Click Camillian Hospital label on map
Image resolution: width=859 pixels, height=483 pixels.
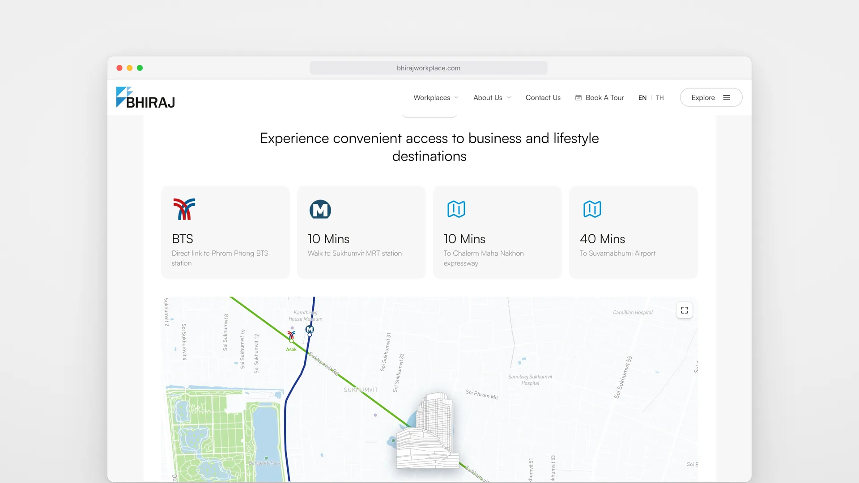click(633, 313)
